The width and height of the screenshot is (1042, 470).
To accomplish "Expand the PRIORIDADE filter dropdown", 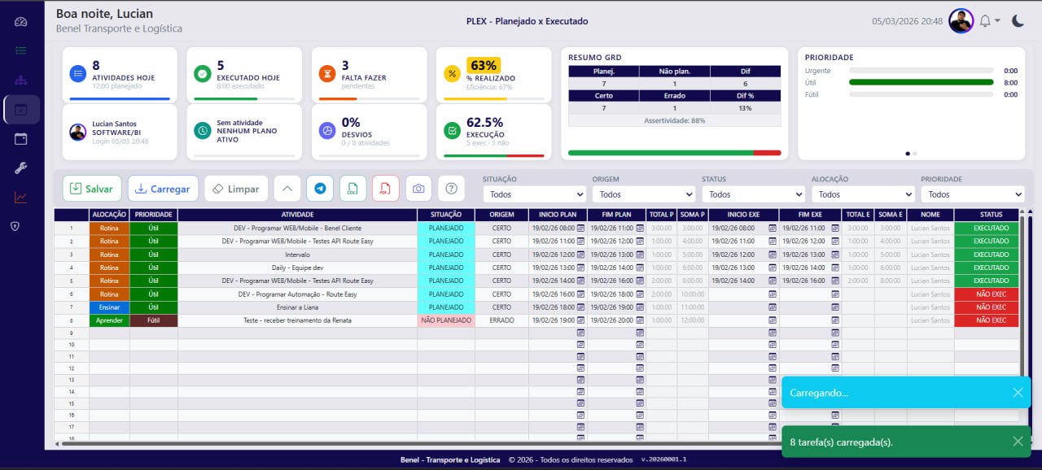I will [x=972, y=194].
